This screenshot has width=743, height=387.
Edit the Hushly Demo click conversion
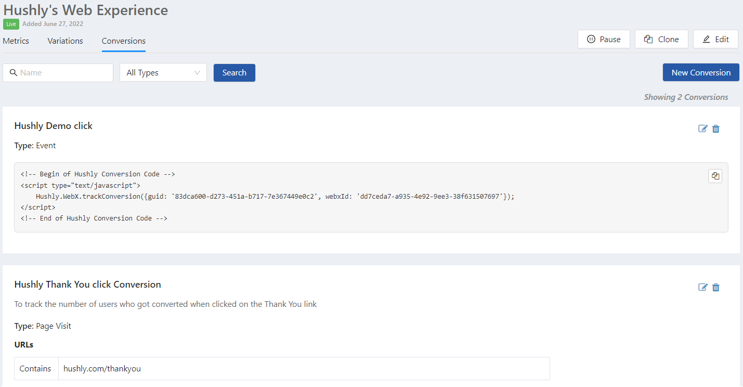(703, 128)
